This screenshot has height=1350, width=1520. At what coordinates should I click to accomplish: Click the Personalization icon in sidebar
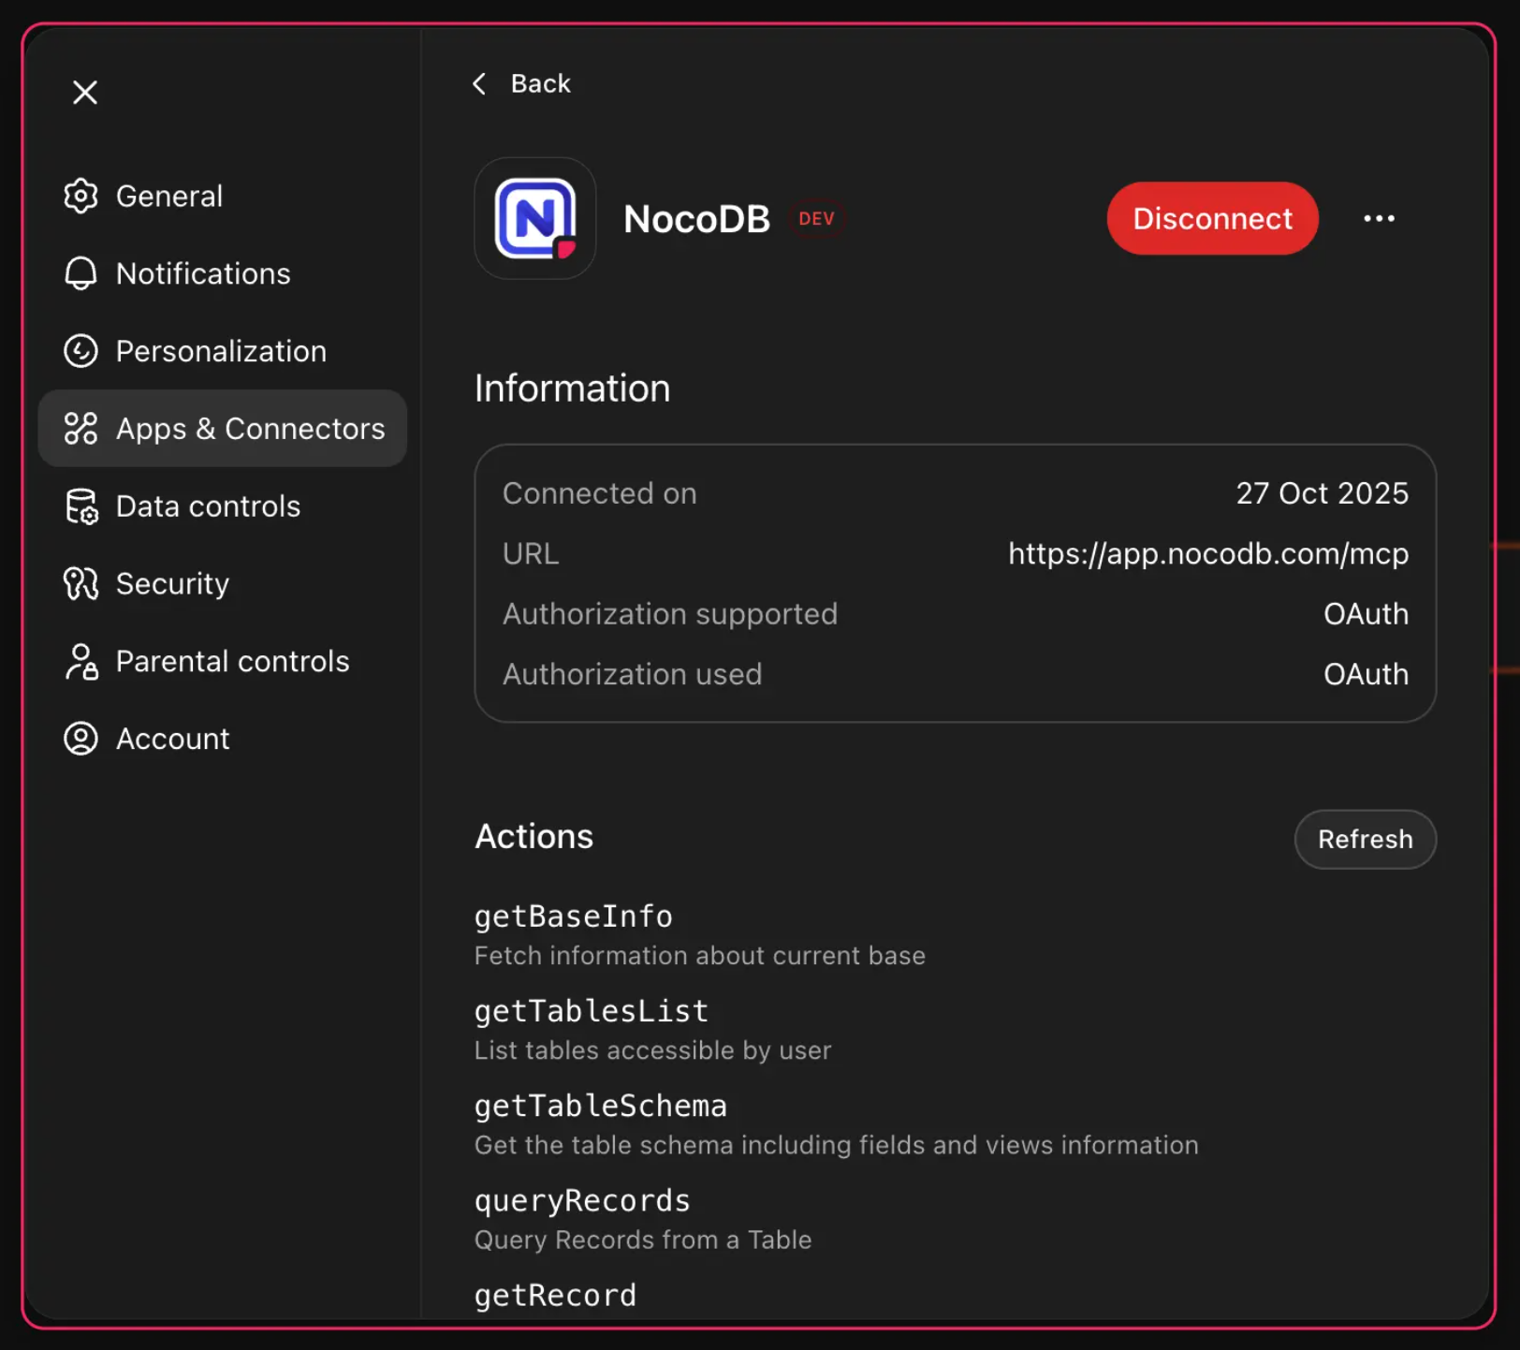point(80,351)
